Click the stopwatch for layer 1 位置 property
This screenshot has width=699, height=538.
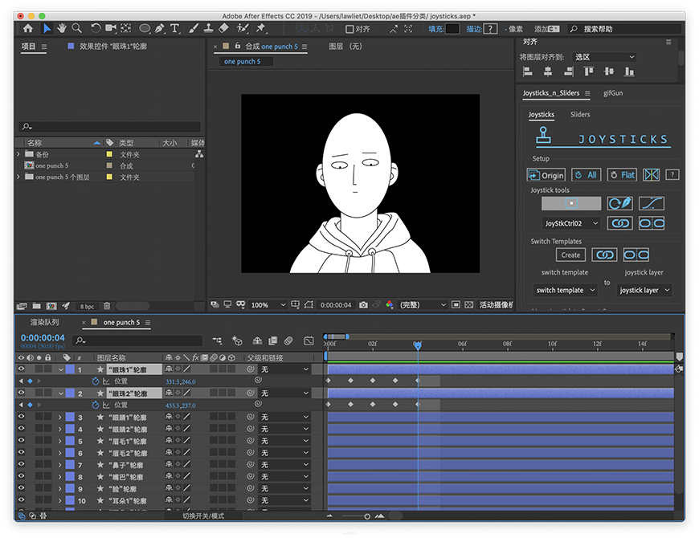coord(96,381)
